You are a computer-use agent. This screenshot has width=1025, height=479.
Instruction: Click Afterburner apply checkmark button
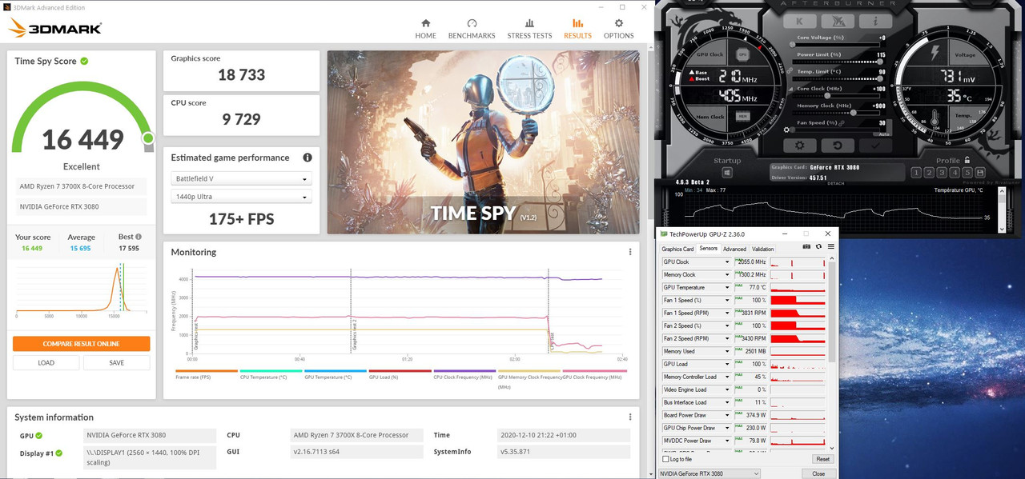click(874, 146)
